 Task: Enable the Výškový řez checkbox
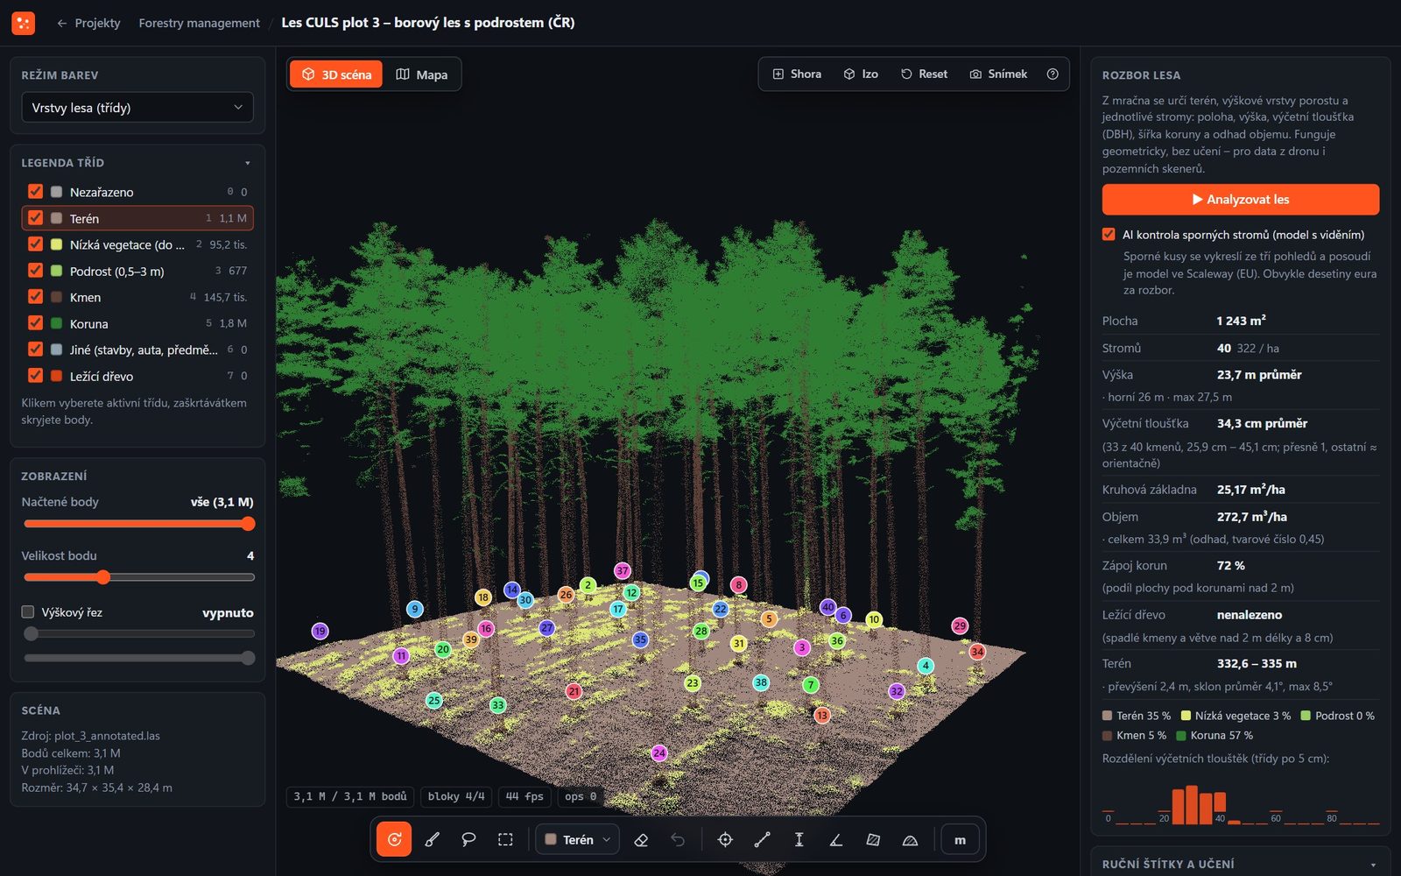click(28, 611)
